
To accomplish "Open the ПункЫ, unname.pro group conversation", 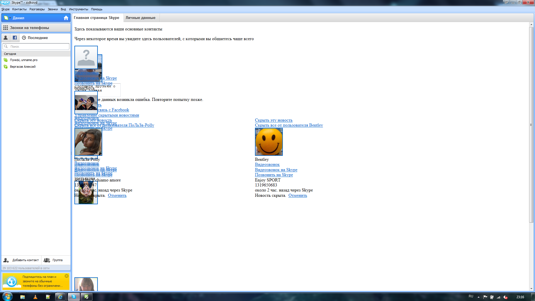I will pyautogui.click(x=24, y=60).
